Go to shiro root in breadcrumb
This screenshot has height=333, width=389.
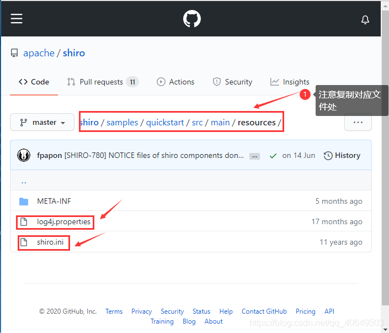tap(89, 123)
